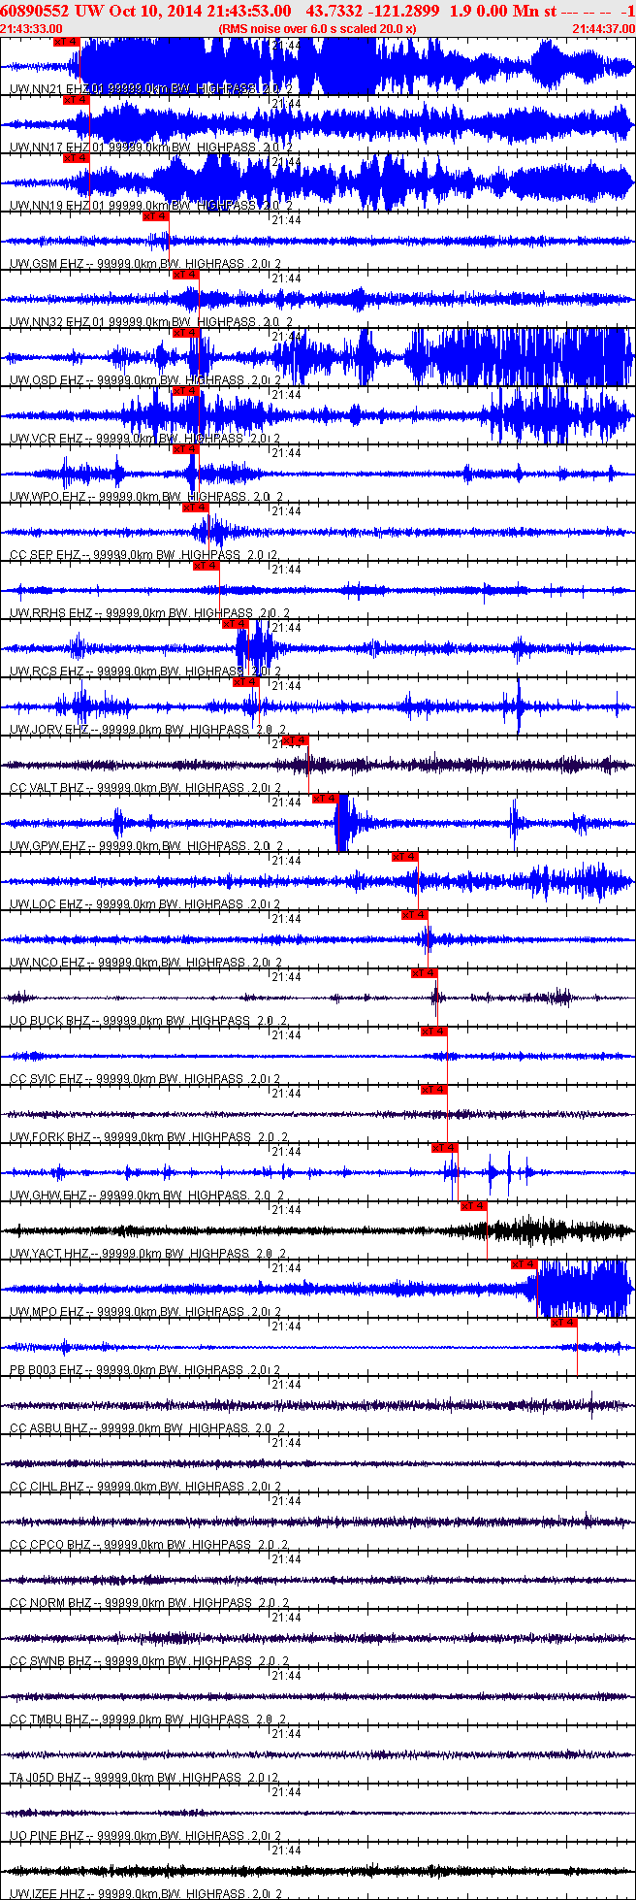This screenshot has height=1900, width=636.
Task: Click the RMS noise scaling note
Action: [x=317, y=29]
